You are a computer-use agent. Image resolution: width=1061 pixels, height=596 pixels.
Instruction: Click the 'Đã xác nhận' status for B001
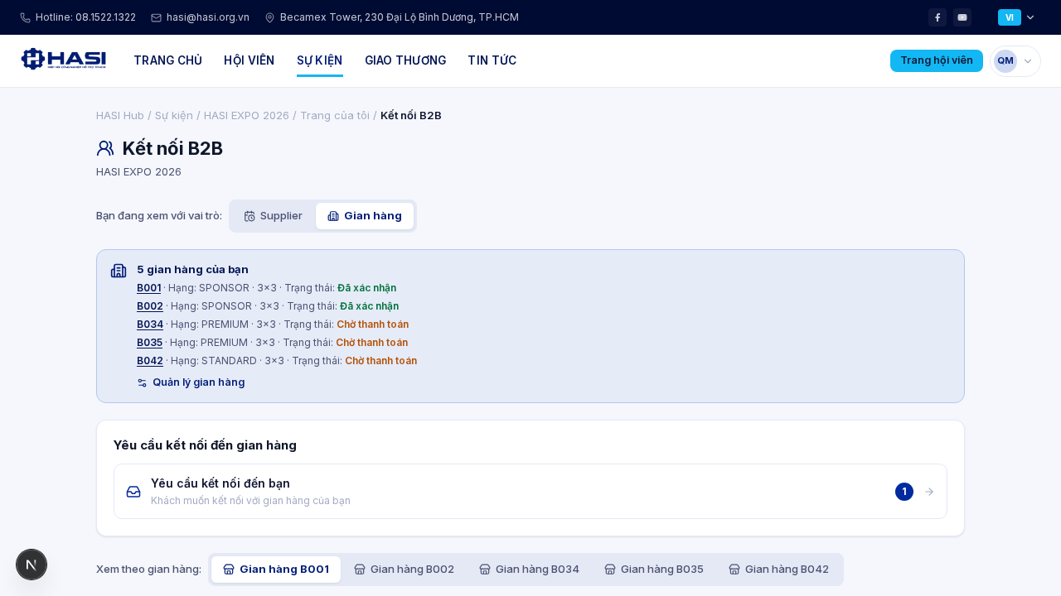click(x=366, y=288)
